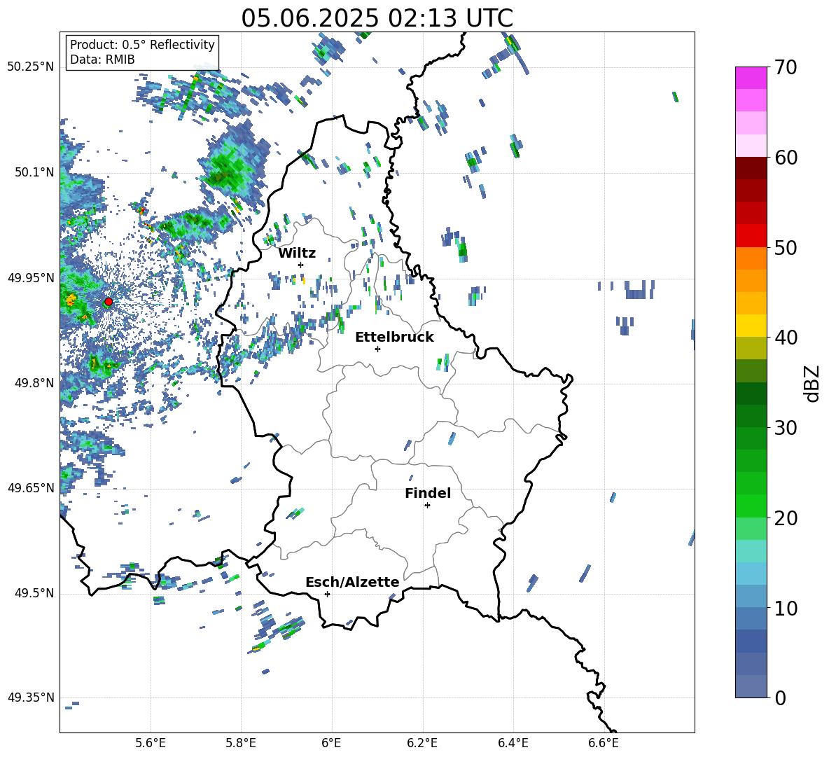829x757 pixels.
Task: Click the '49.5°N' latitude label
Action: click(x=34, y=593)
